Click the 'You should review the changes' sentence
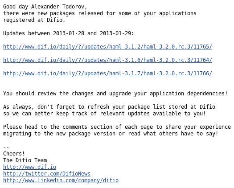Image resolution: width=234 pixels, height=188 pixels. click(x=115, y=94)
